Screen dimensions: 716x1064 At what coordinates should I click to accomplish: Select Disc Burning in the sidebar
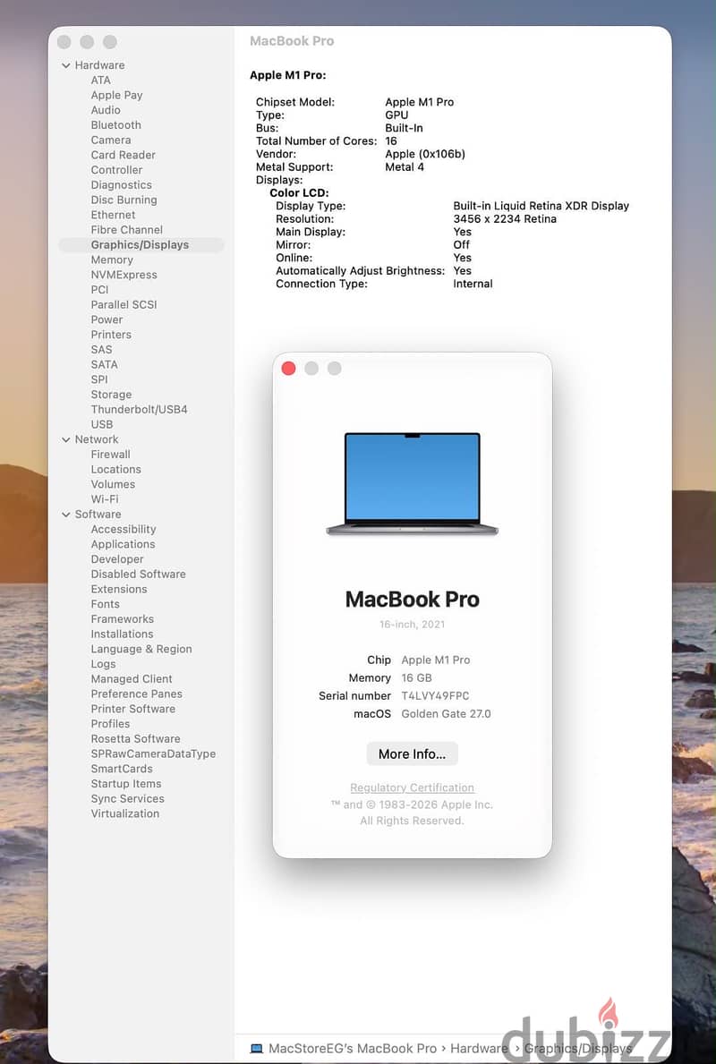click(124, 200)
